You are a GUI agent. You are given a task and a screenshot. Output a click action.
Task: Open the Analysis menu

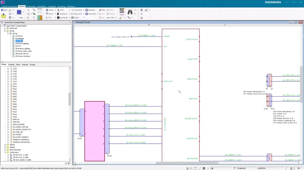click(52, 6)
